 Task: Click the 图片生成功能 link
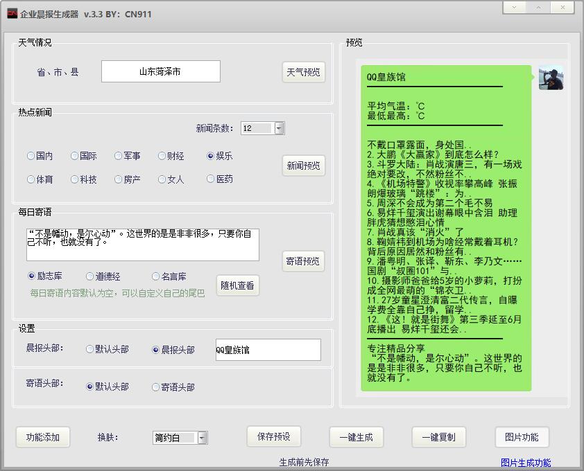click(526, 461)
